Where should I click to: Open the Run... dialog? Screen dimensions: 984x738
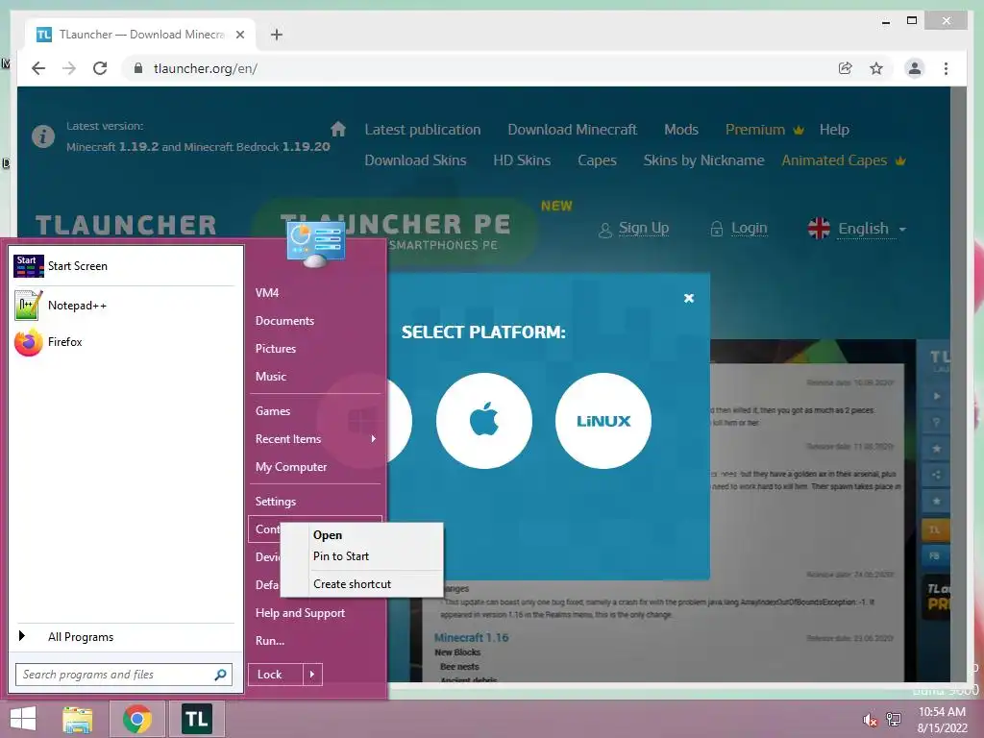[269, 641]
